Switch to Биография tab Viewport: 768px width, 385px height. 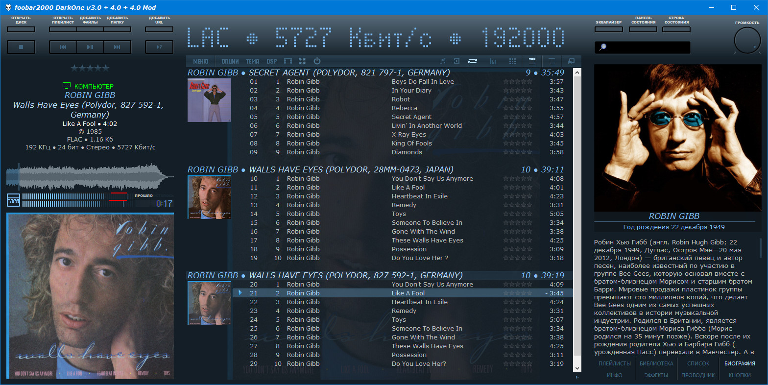(x=740, y=363)
